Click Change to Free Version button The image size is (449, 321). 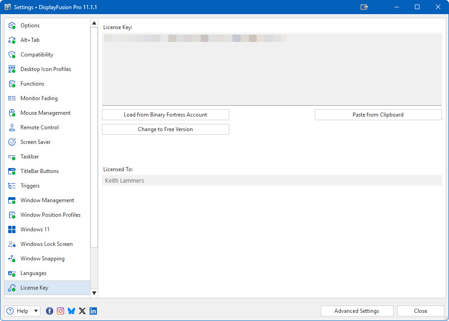coord(165,129)
